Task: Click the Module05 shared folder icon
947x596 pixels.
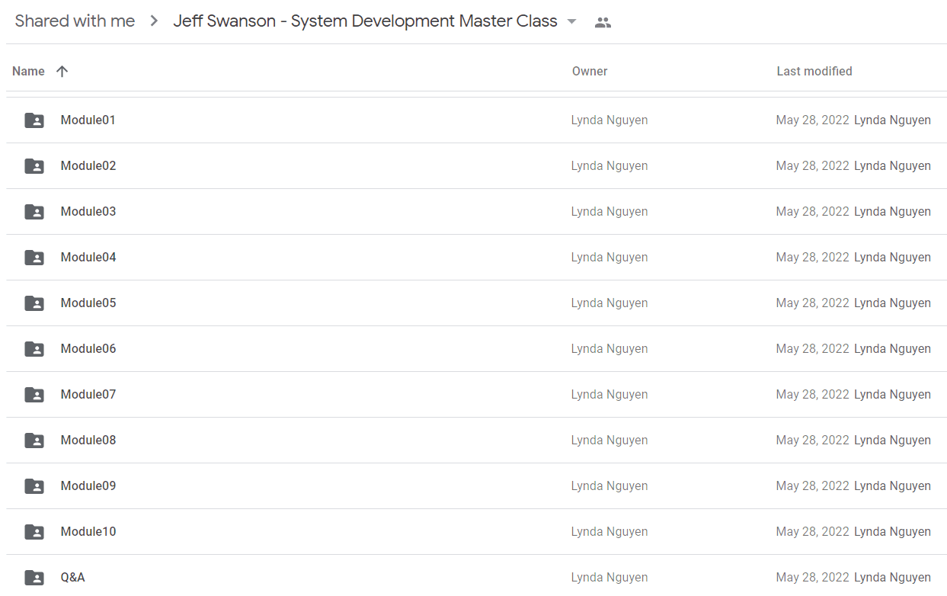Action: [x=34, y=303]
